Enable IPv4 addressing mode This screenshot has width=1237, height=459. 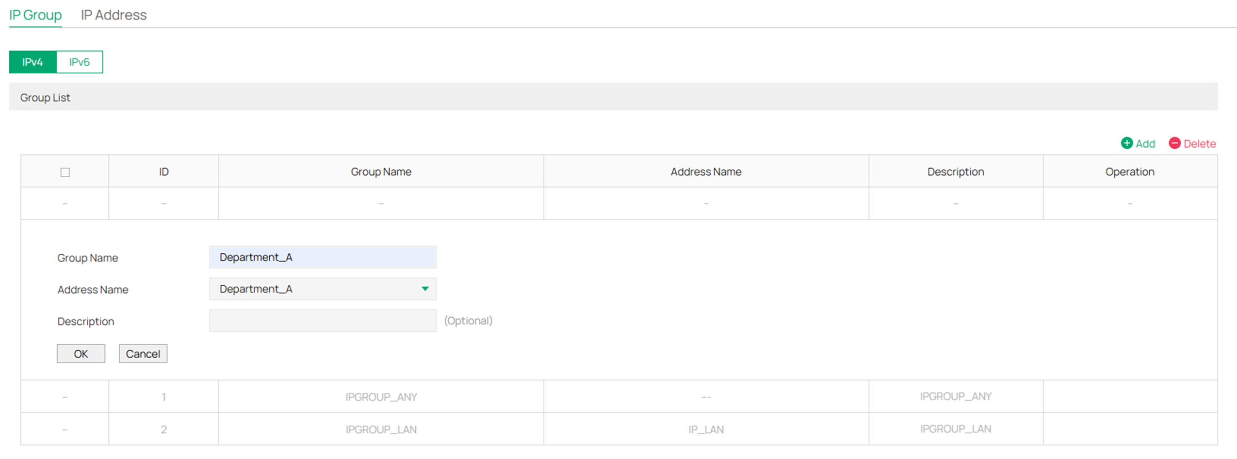point(32,61)
